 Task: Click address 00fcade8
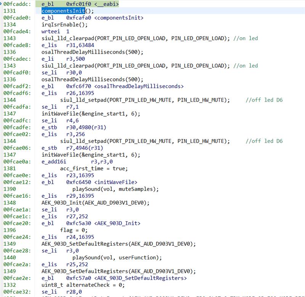coord(17,45)
